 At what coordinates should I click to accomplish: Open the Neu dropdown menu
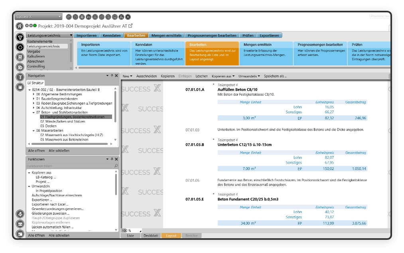127,76
